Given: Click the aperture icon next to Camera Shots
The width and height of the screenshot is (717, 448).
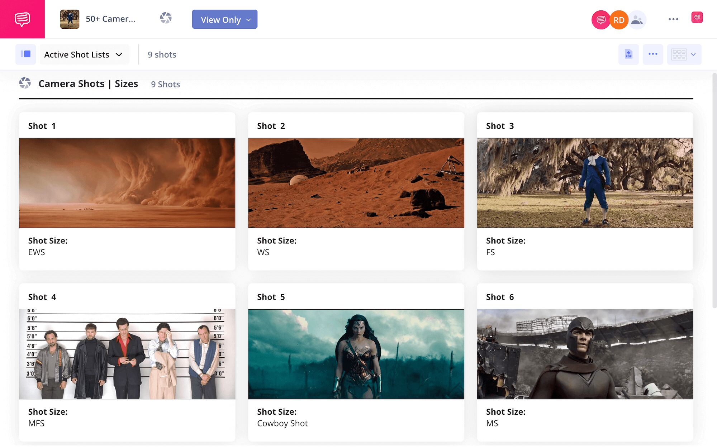Looking at the screenshot, I should [x=25, y=83].
